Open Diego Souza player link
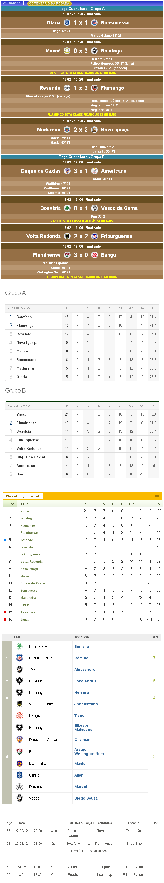This screenshot has height=883, width=164. pyautogui.click(x=86, y=798)
